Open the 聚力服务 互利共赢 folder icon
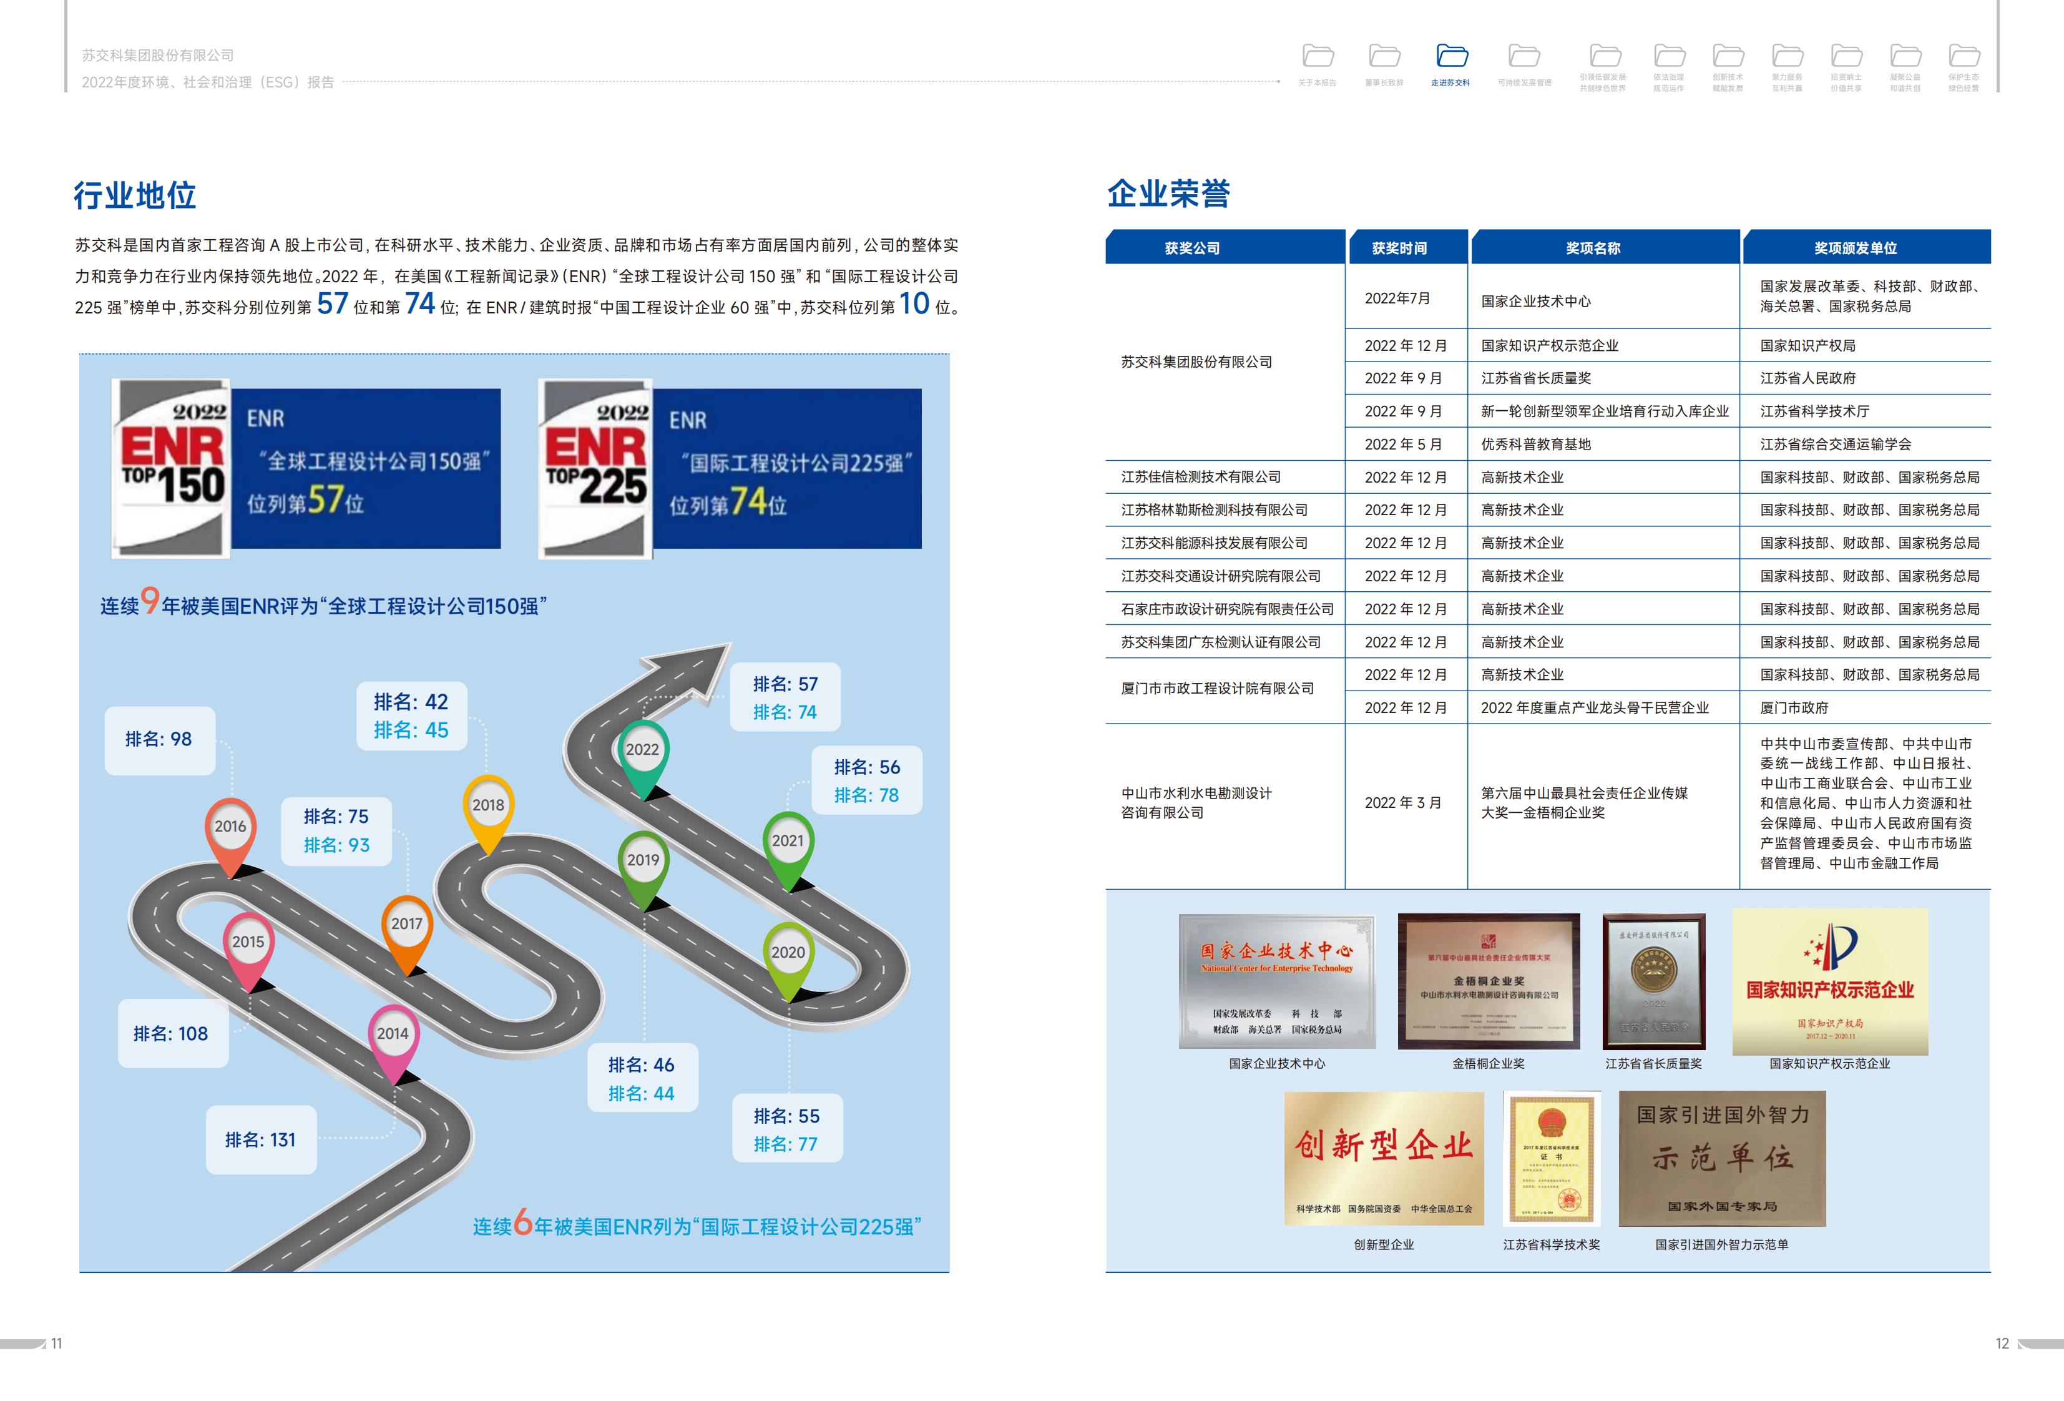This screenshot has width=2064, height=1401. (1788, 56)
